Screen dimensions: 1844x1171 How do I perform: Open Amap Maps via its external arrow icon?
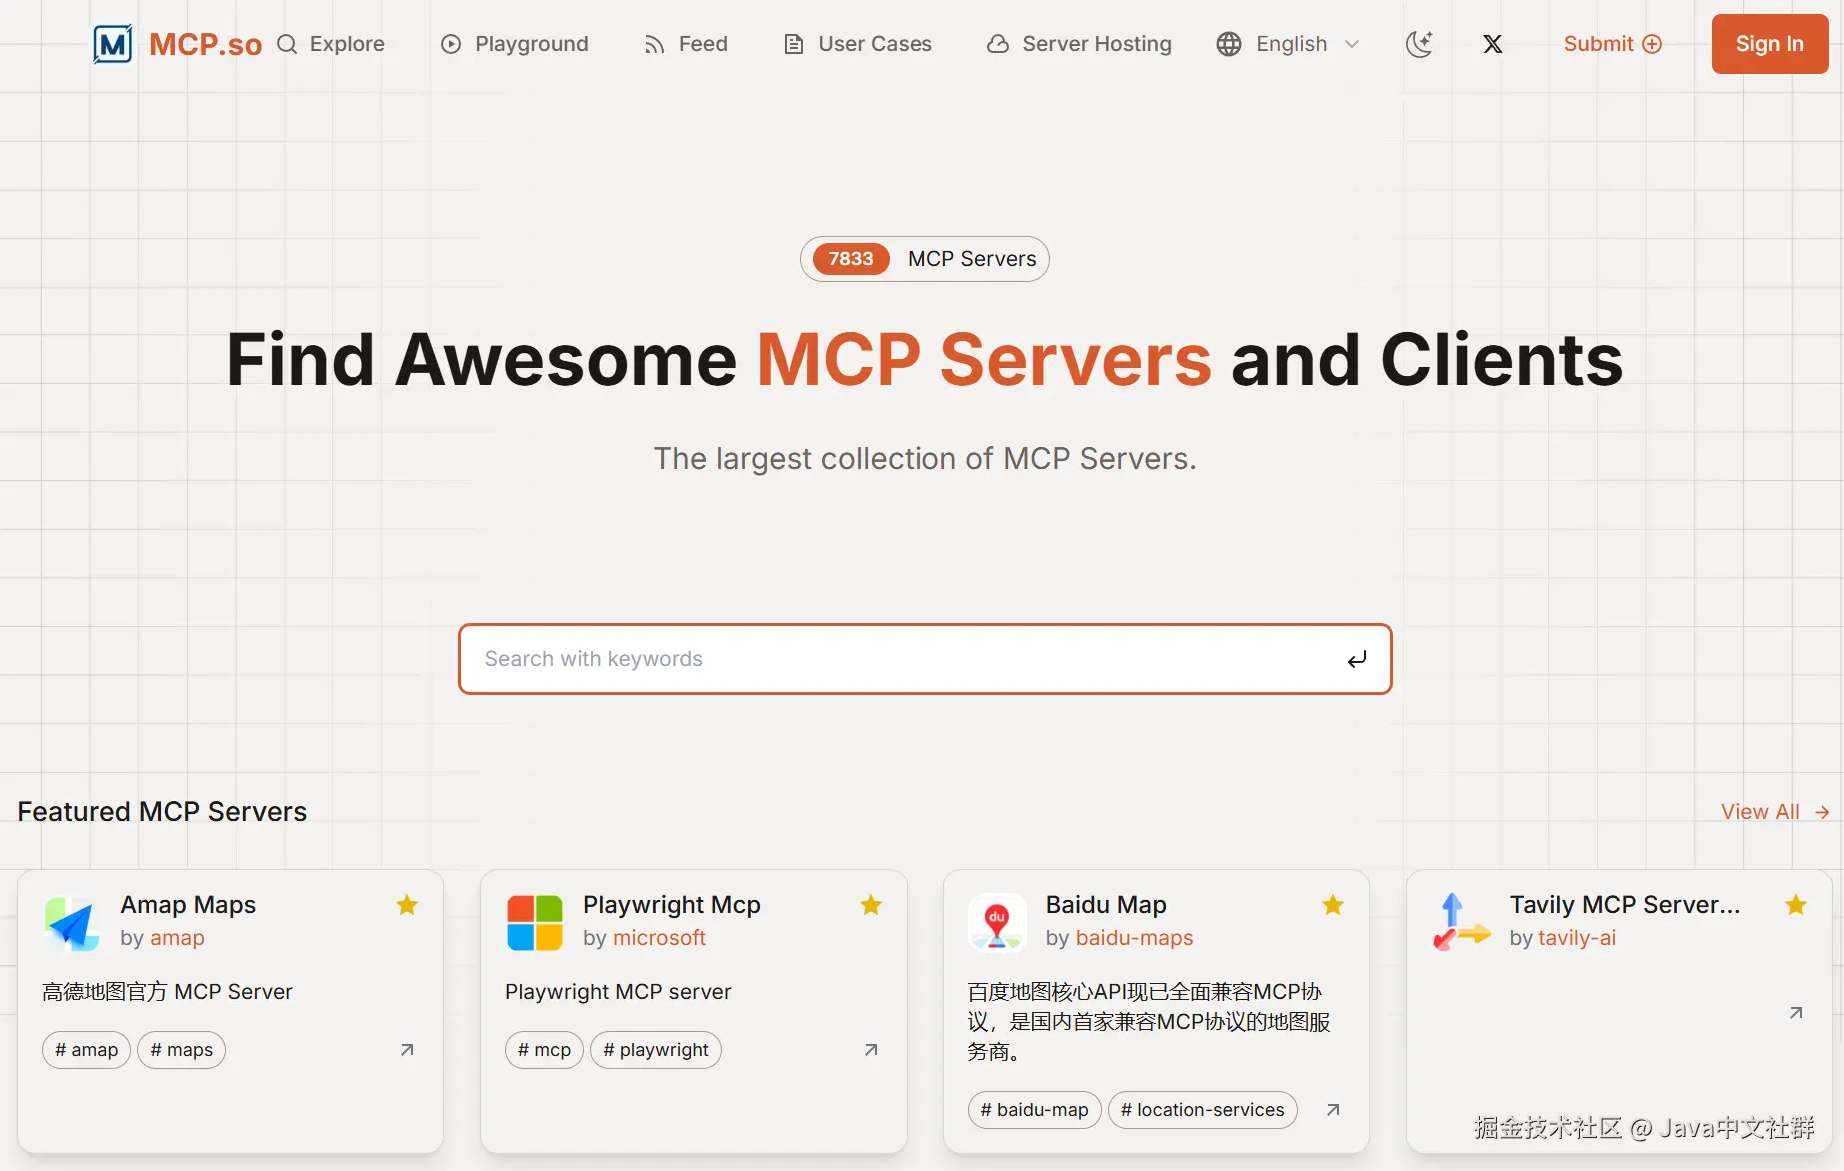[407, 1050]
